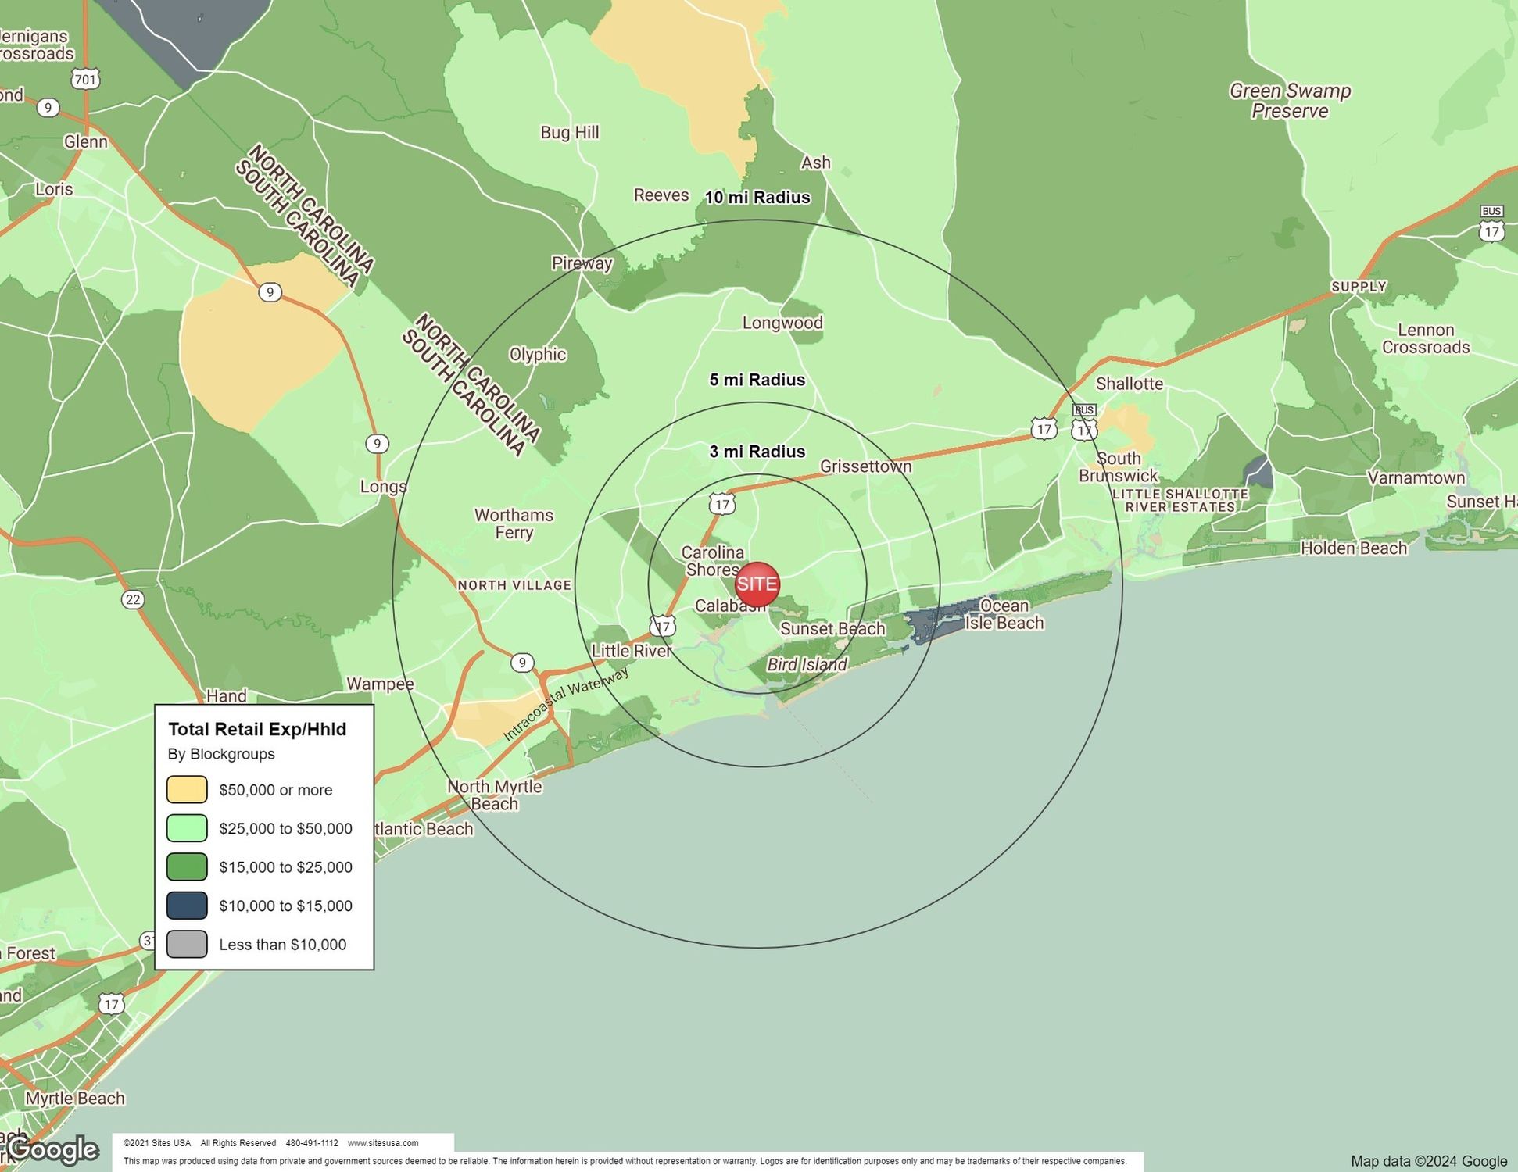1518x1172 pixels.
Task: Click the Shallotte town label
Action: click(1129, 384)
